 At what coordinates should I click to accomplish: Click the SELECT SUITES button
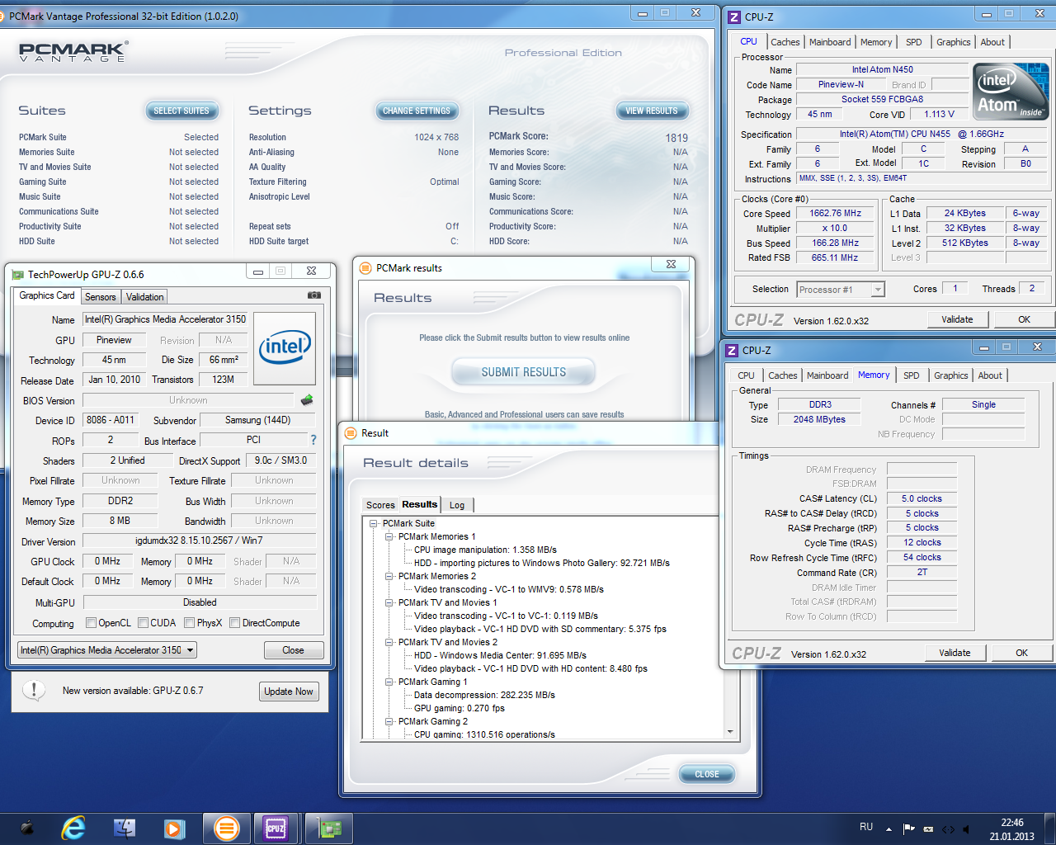pyautogui.click(x=181, y=111)
